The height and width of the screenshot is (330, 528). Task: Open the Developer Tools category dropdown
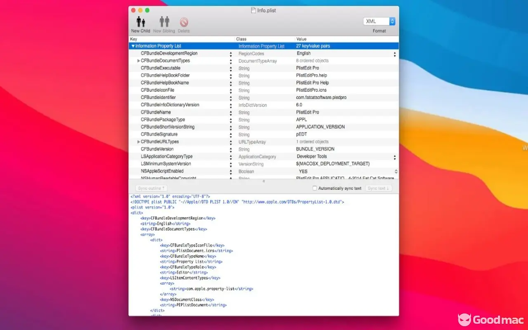coord(394,157)
